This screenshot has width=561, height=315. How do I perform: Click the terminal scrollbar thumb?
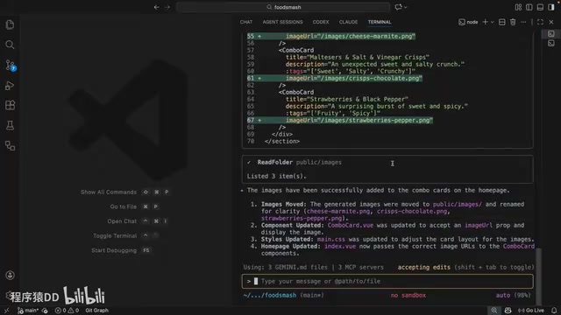click(538, 276)
